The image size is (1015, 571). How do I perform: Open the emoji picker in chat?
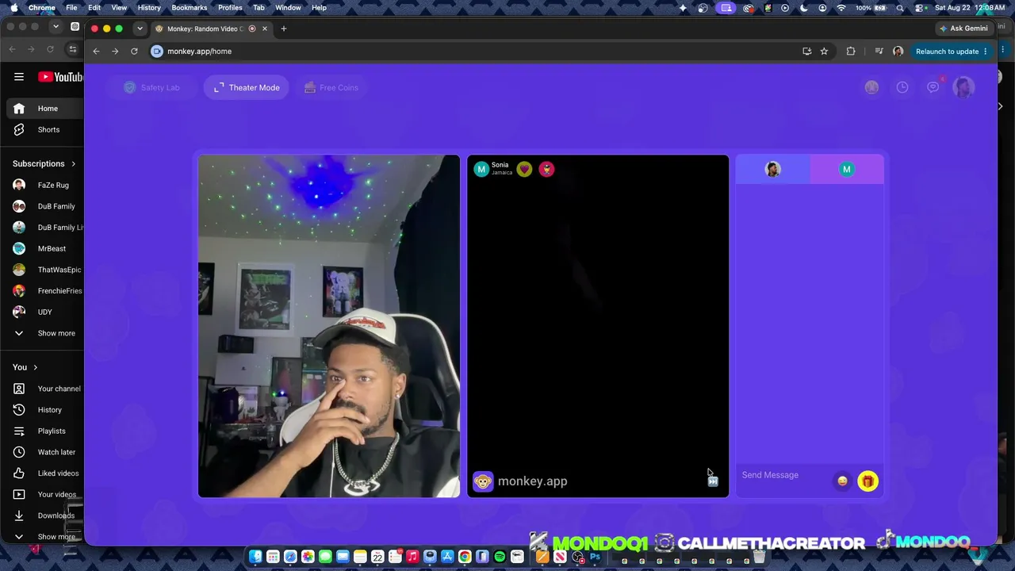tap(842, 481)
